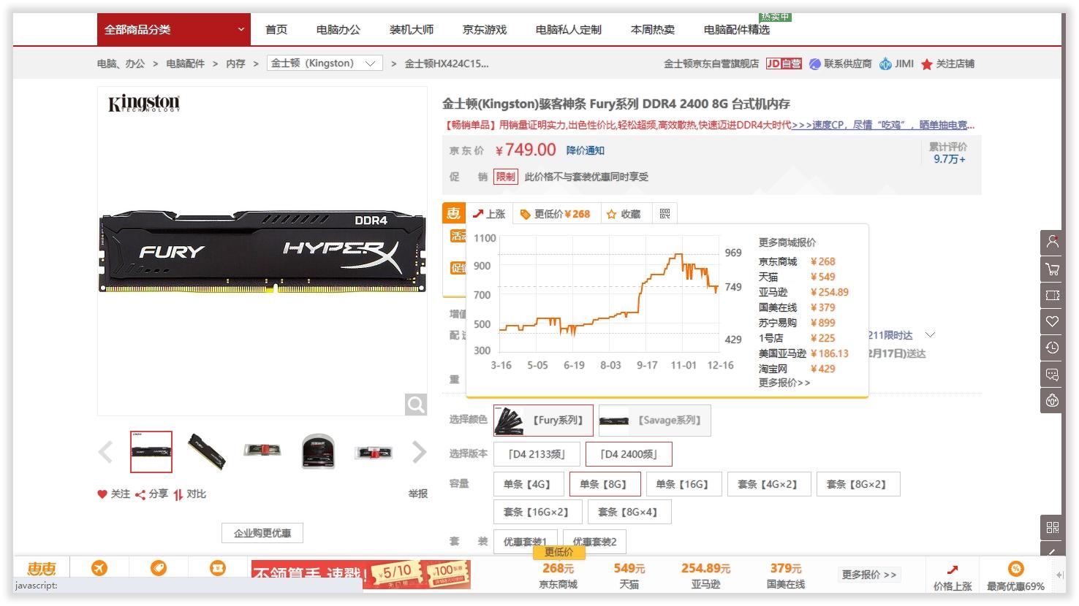Open the 装机大师 nav tab
Screen dimensions: 1079x606
coord(412,29)
